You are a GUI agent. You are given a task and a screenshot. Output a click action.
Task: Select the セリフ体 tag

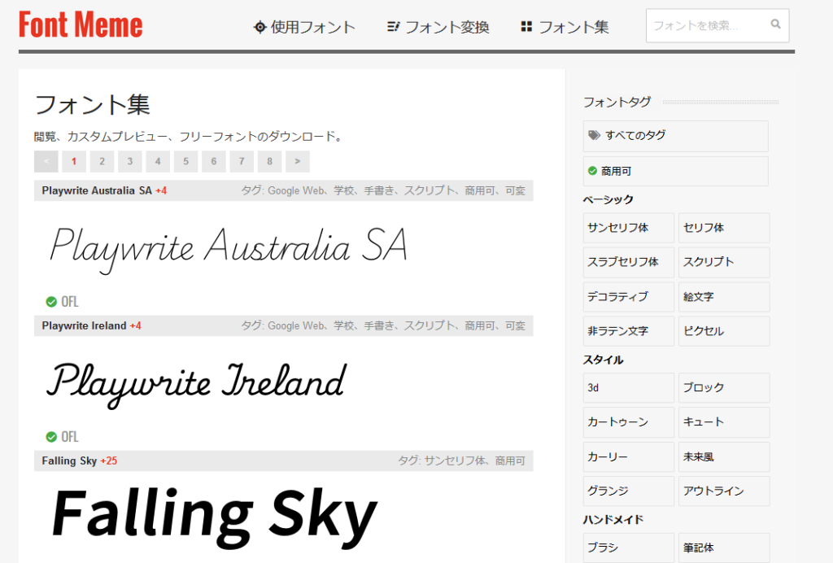click(724, 228)
